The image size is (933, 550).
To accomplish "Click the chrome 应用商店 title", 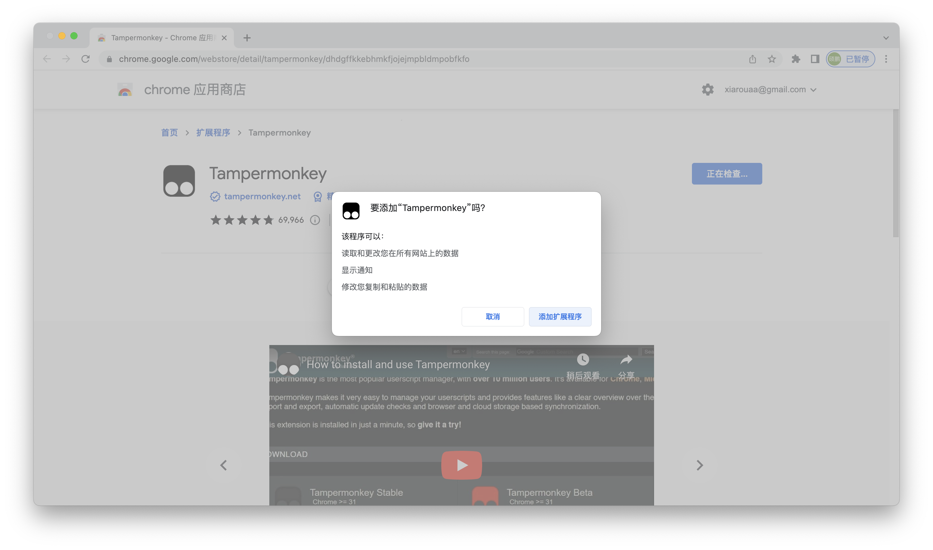I will [194, 90].
